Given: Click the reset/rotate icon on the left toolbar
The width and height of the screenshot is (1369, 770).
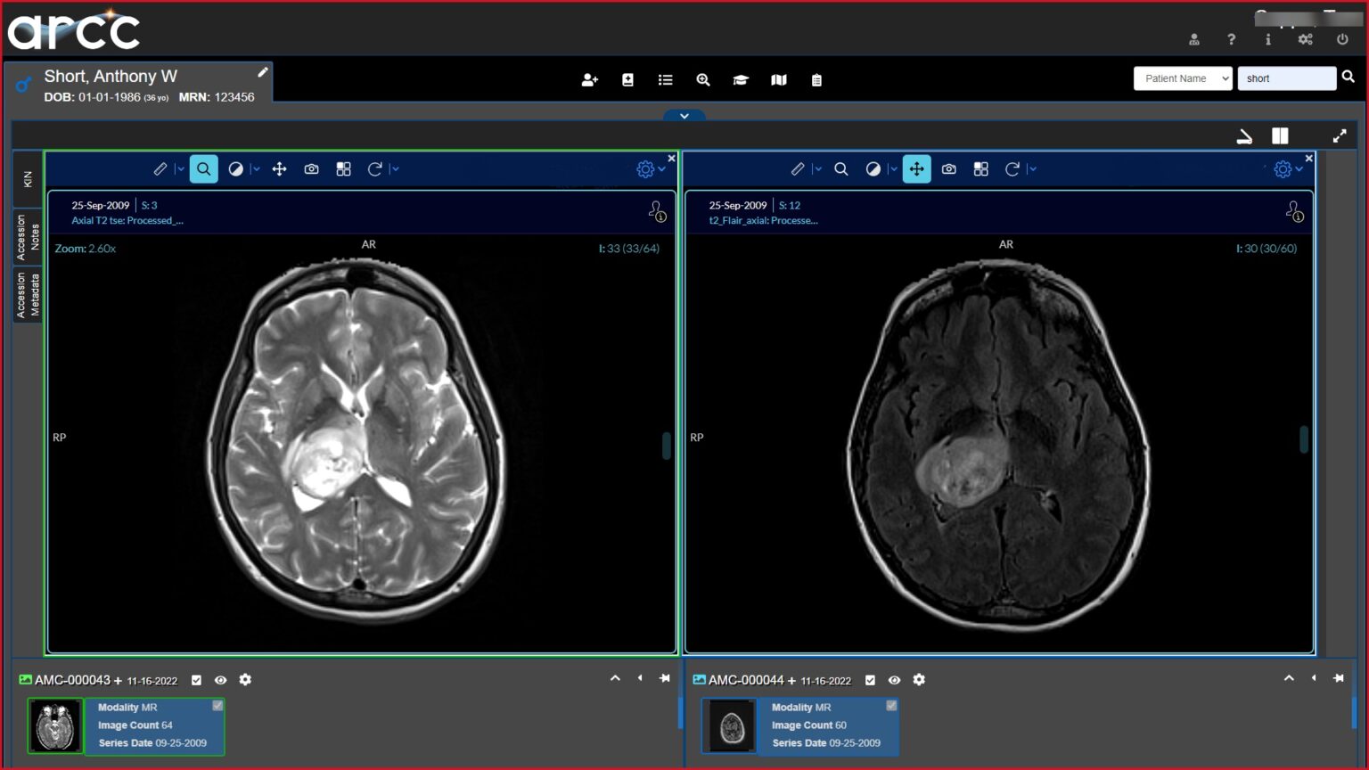Looking at the screenshot, I should tap(378, 168).
